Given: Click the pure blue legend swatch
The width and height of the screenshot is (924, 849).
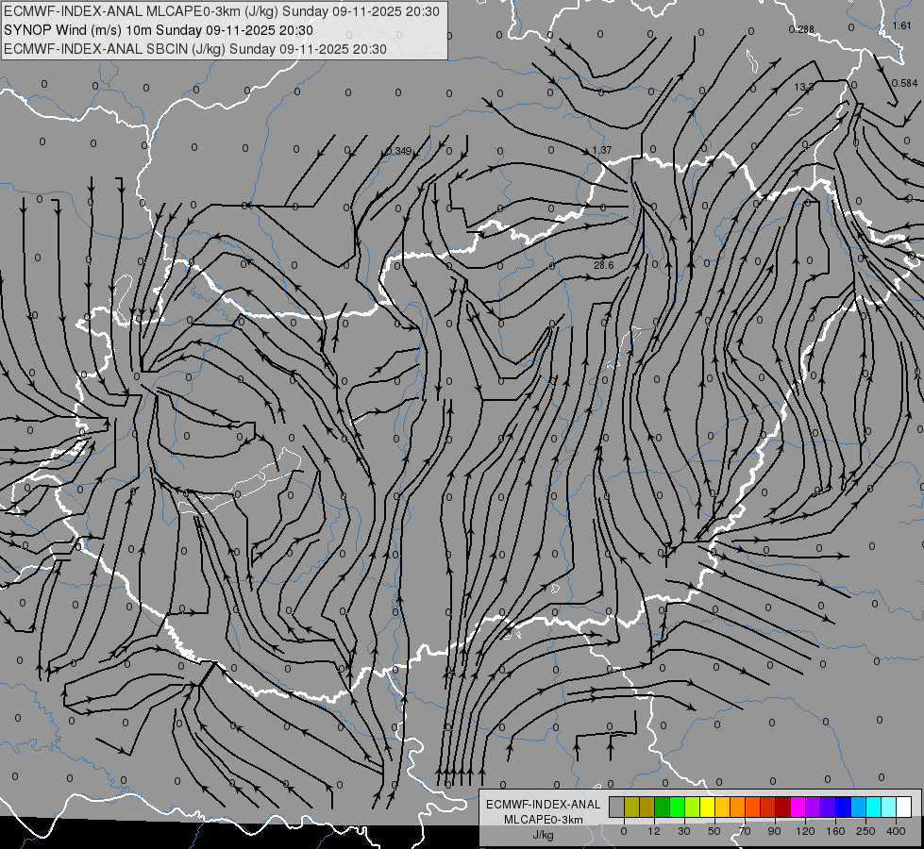Looking at the screenshot, I should pyautogui.click(x=843, y=807).
